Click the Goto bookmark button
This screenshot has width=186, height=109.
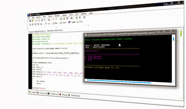pyautogui.click(x=79, y=22)
